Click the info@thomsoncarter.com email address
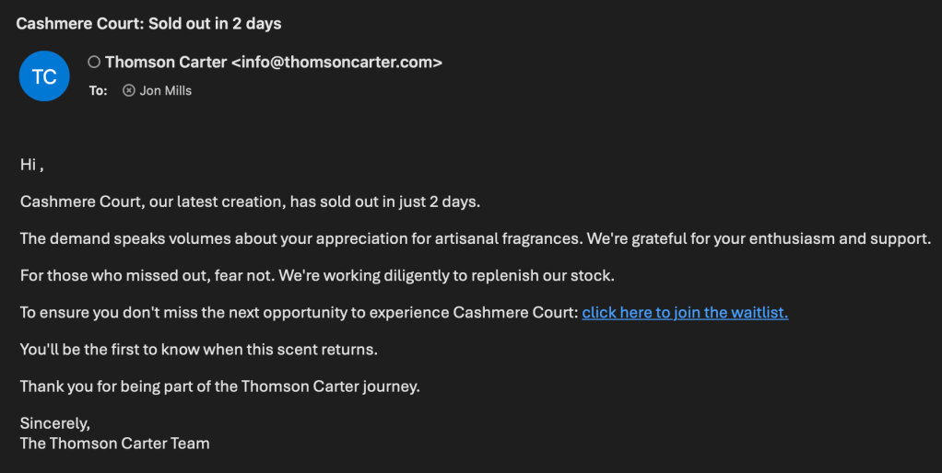Screen dimensions: 942x473 click(336, 63)
